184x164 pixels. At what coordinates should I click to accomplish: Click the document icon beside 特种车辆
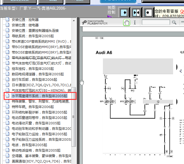tap(8, 107)
